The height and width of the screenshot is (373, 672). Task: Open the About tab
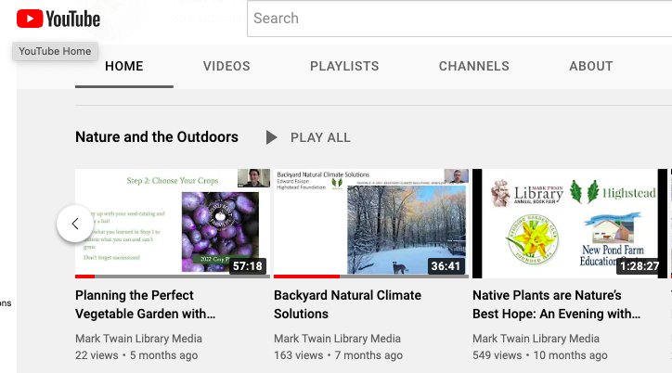point(590,67)
